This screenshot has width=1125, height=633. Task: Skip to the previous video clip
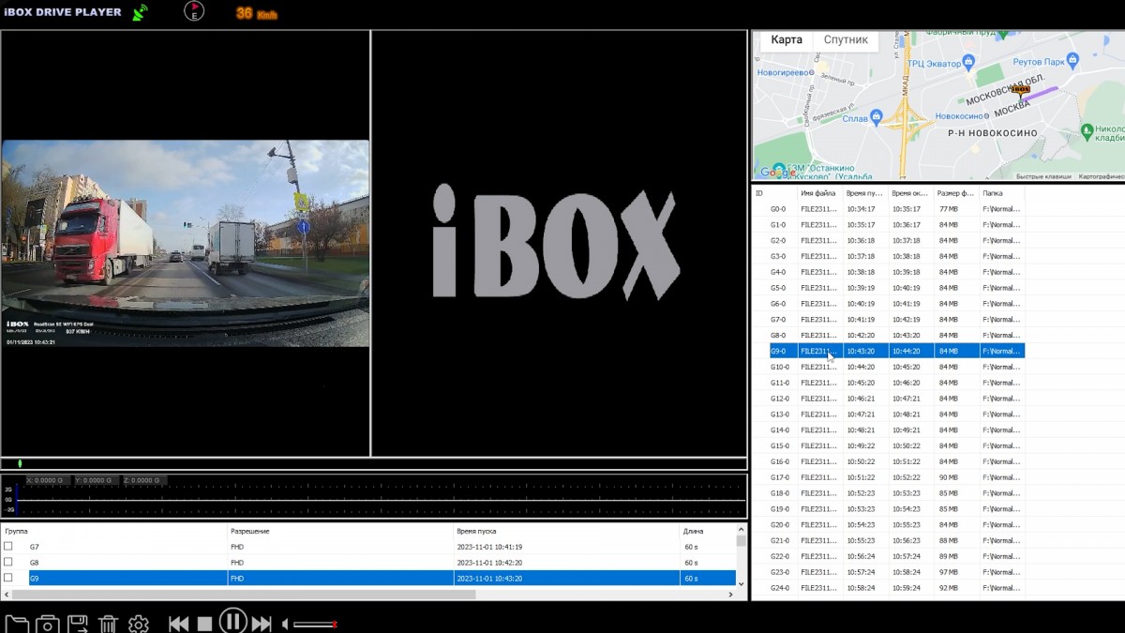[x=179, y=624]
